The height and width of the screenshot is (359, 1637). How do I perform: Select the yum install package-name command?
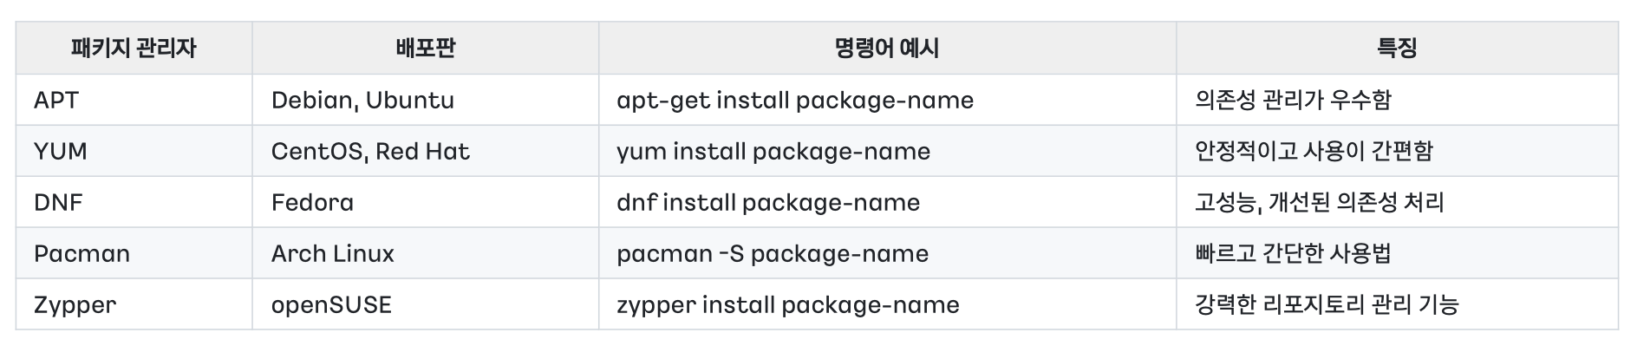click(x=773, y=152)
